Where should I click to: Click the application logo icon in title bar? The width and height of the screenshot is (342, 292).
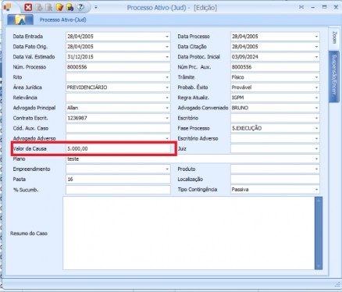tap(7, 7)
